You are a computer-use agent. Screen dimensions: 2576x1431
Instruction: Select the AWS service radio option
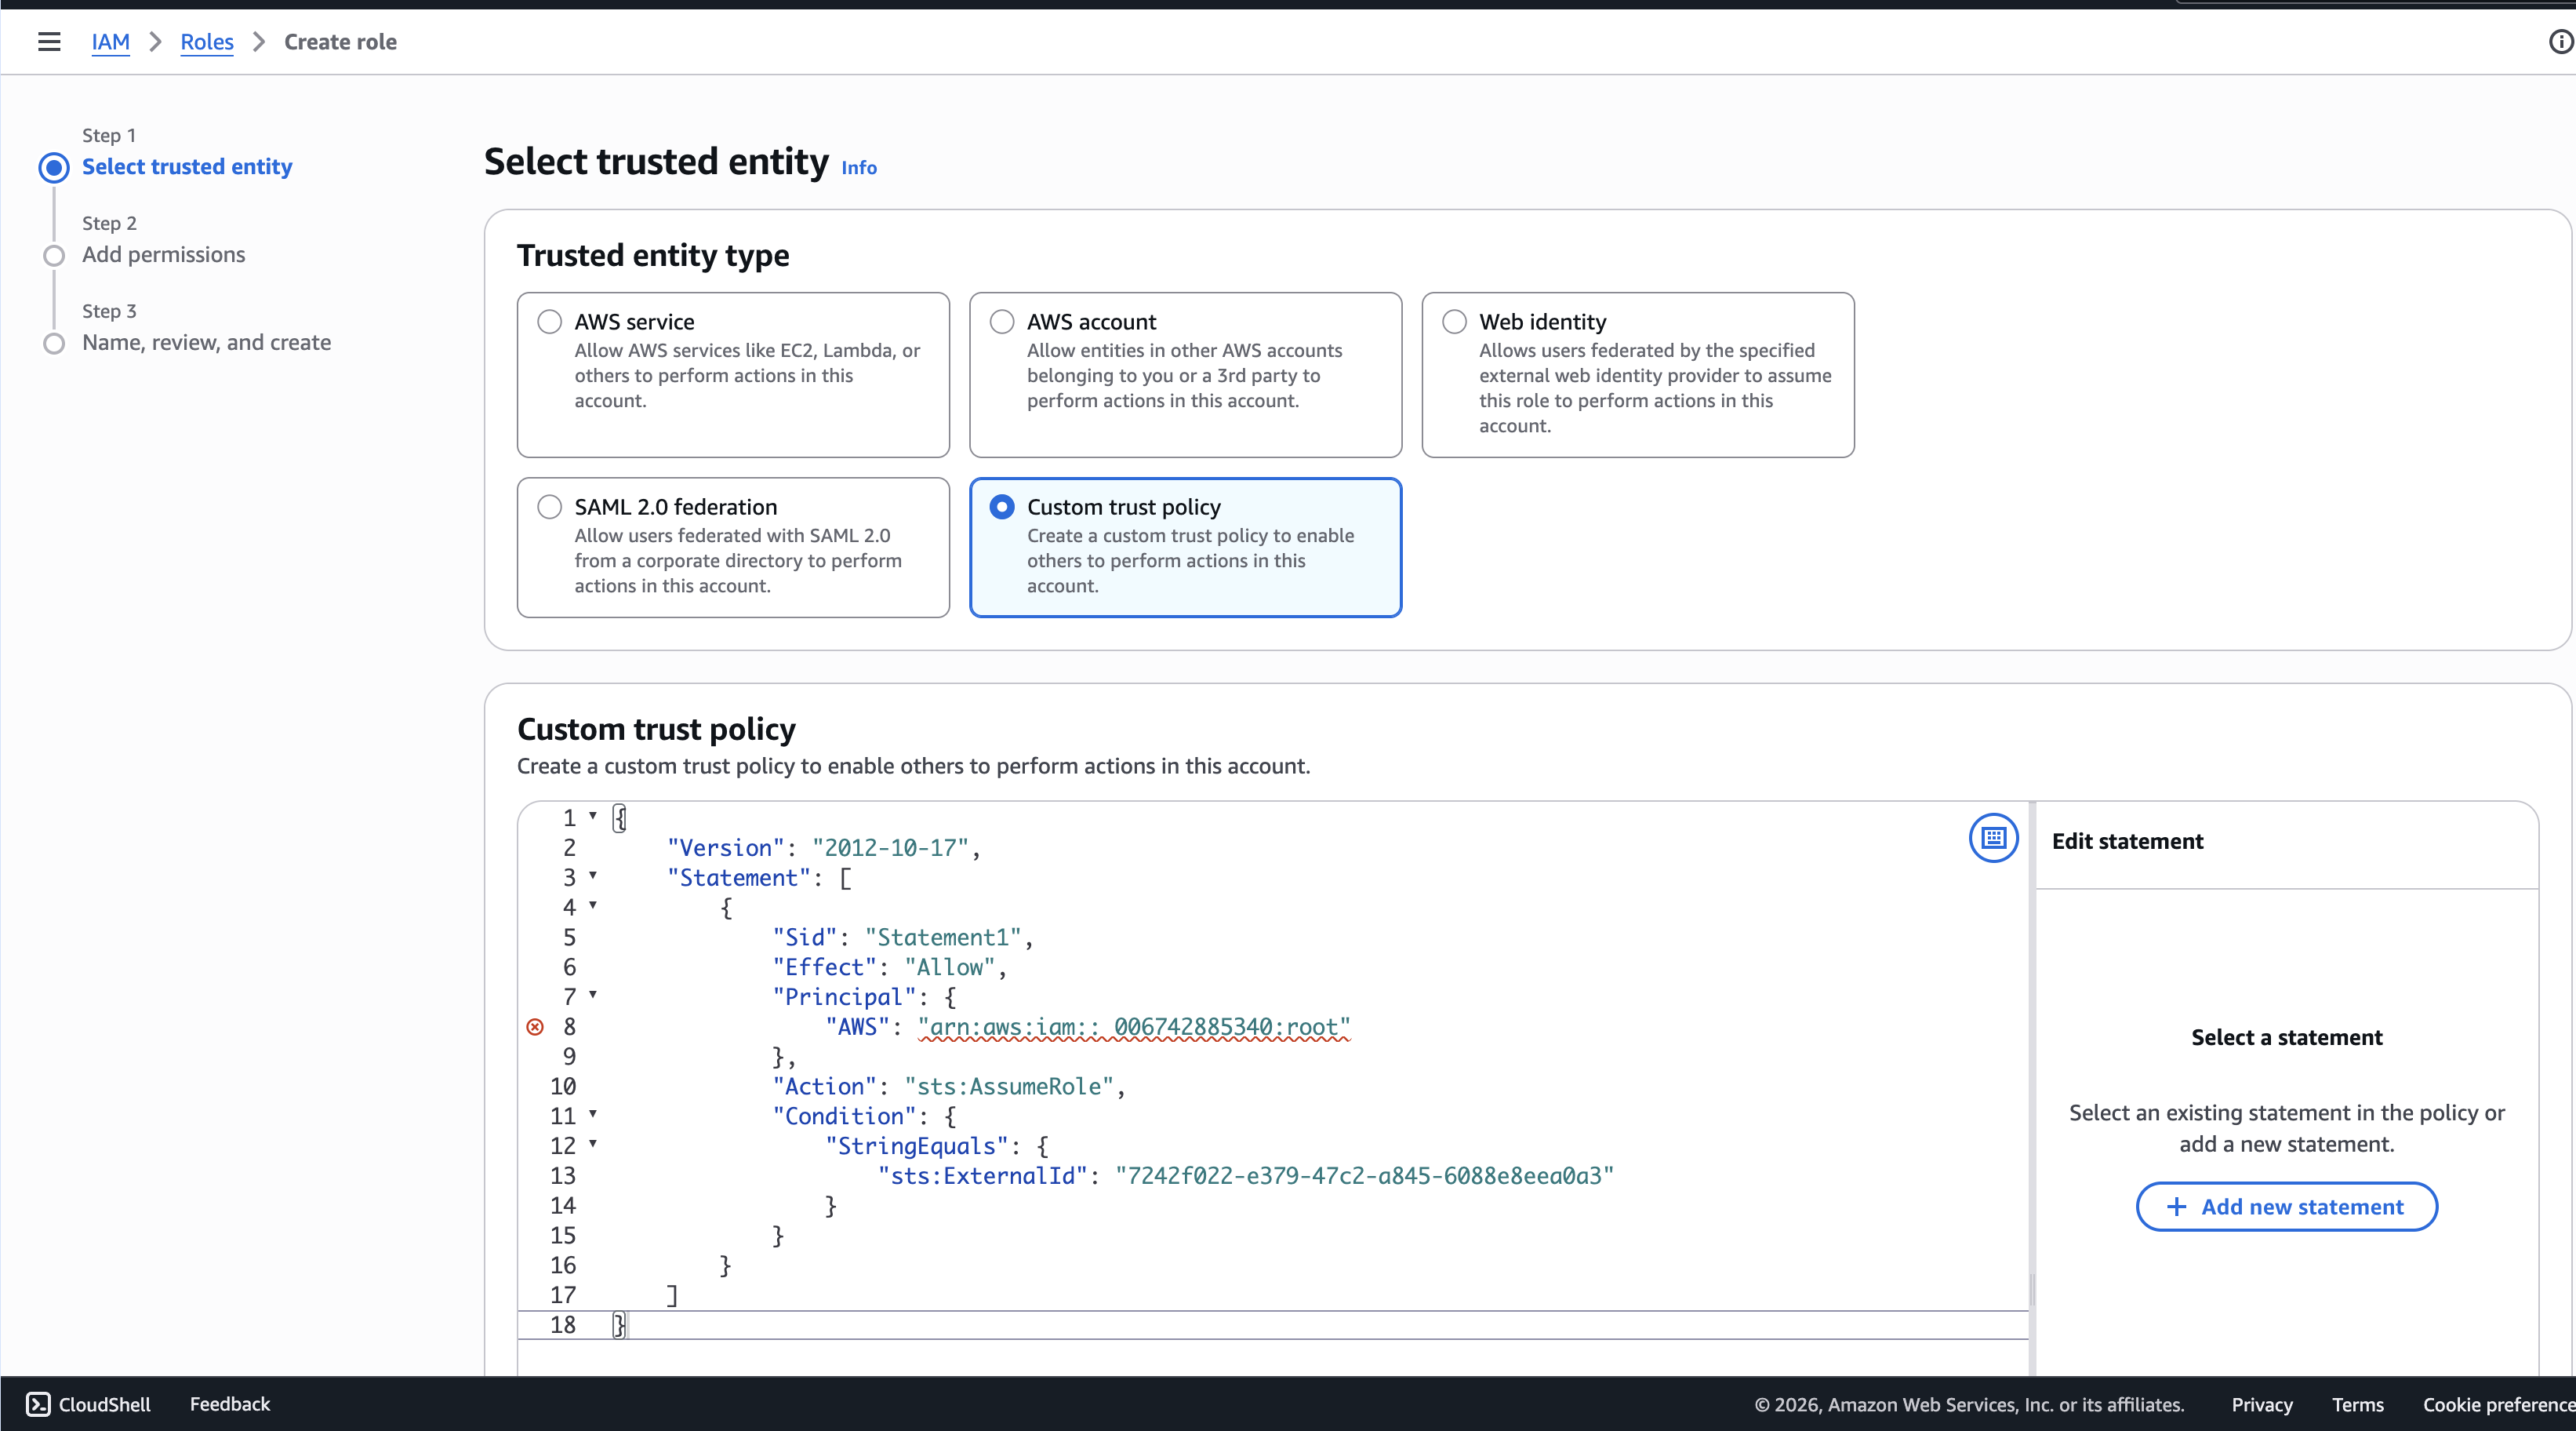[x=550, y=321]
